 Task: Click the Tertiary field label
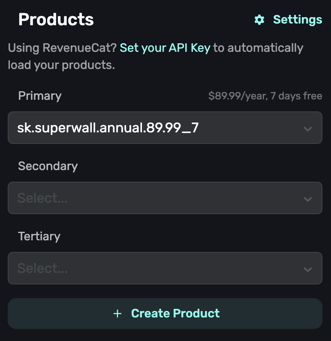(39, 236)
